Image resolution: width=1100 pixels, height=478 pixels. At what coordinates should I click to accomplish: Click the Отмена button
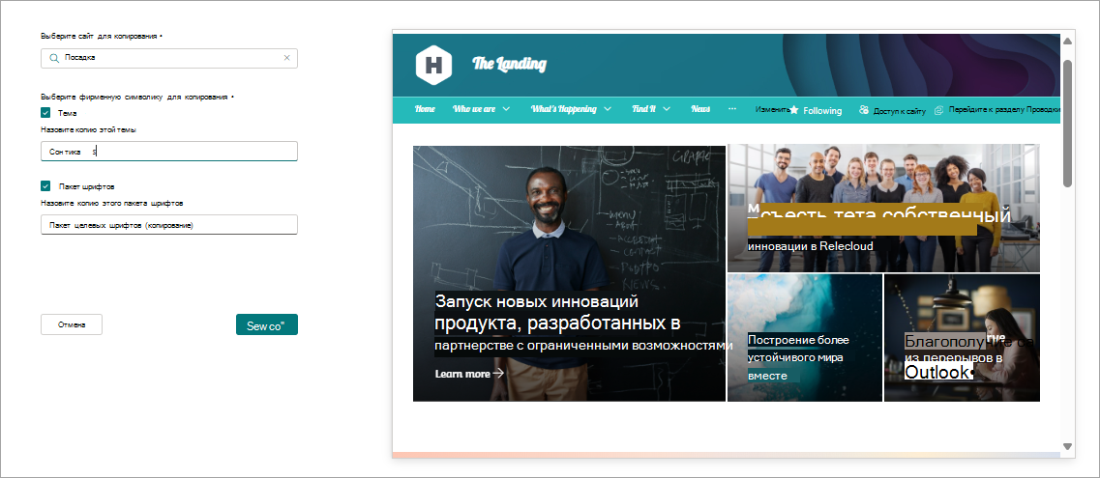coord(72,324)
